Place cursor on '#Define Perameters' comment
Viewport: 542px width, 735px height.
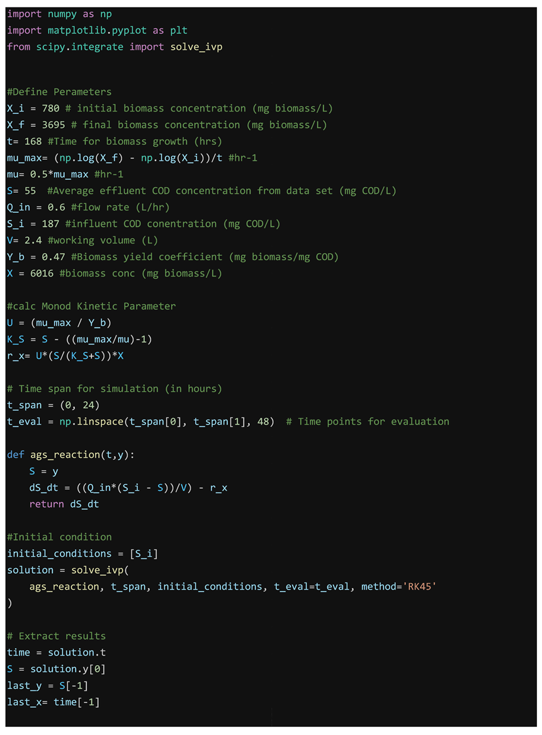59,92
